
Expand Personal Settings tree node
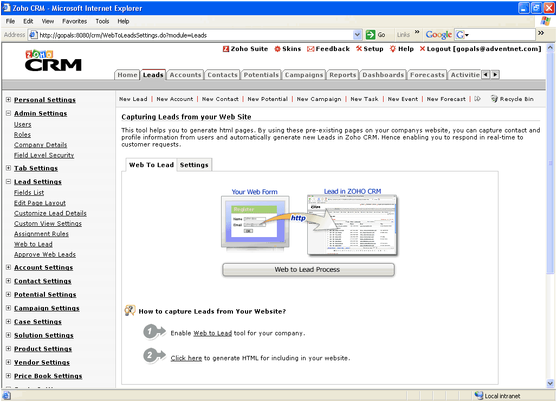[x=8, y=100]
